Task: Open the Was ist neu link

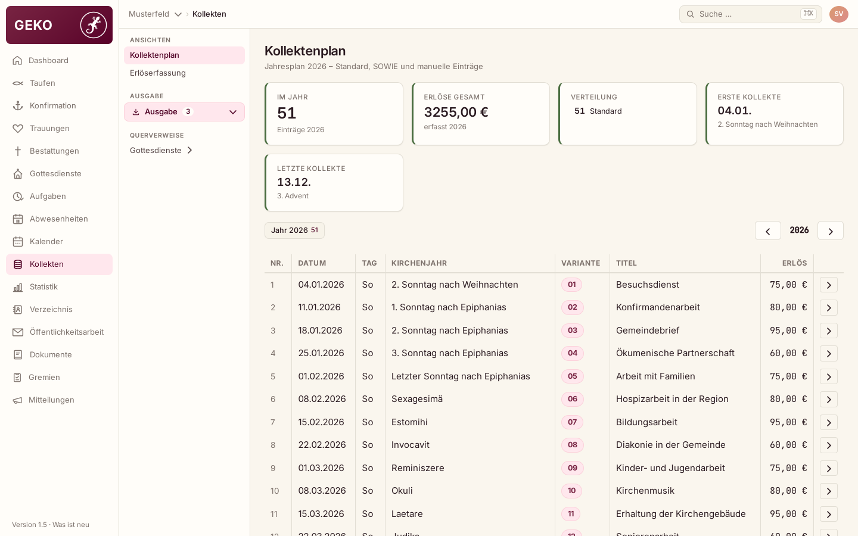Action: (x=71, y=525)
